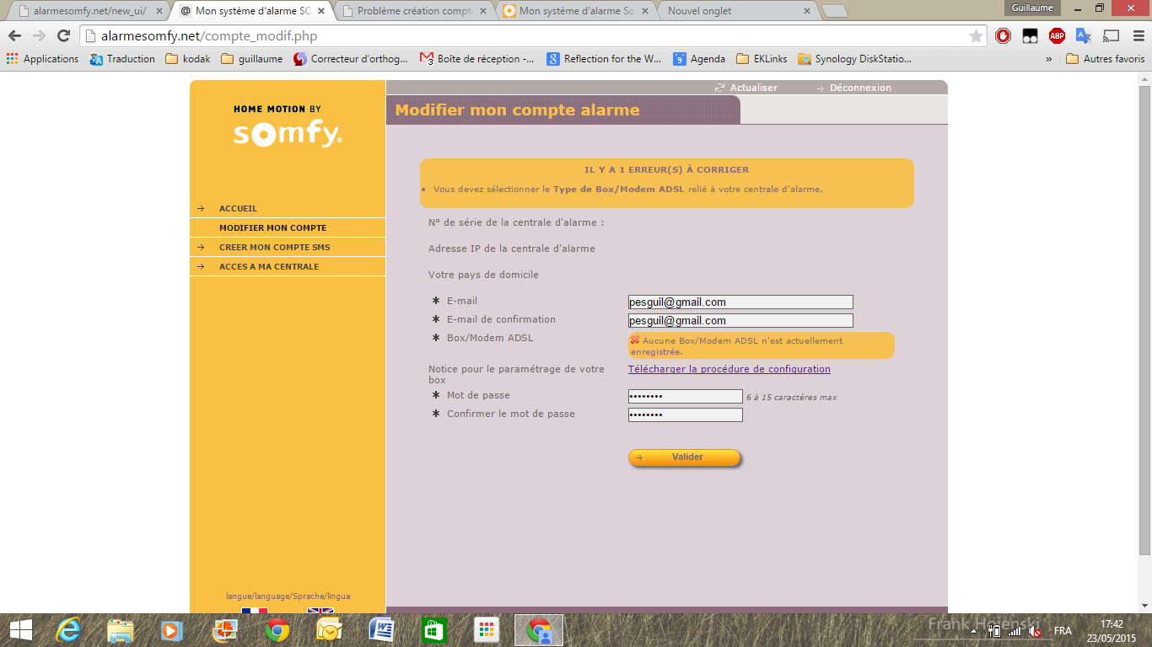Switch language to the British flag
Image resolution: width=1152 pixels, height=647 pixels.
click(x=320, y=610)
